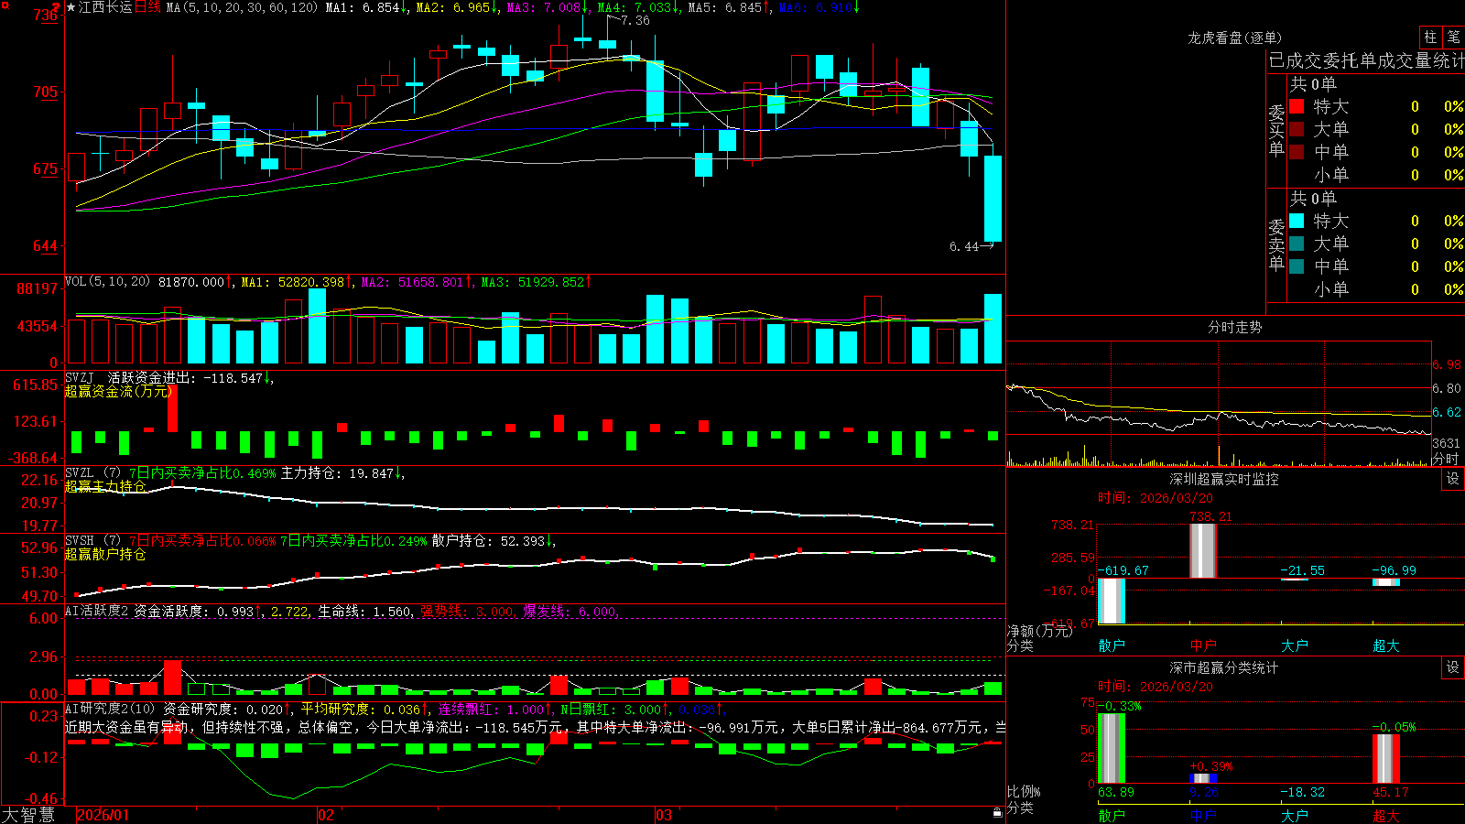Viewport: 1465px width, 824px height.
Task: Select 大户 category in 深市超赢分类统计 chart
Action: (x=1295, y=816)
